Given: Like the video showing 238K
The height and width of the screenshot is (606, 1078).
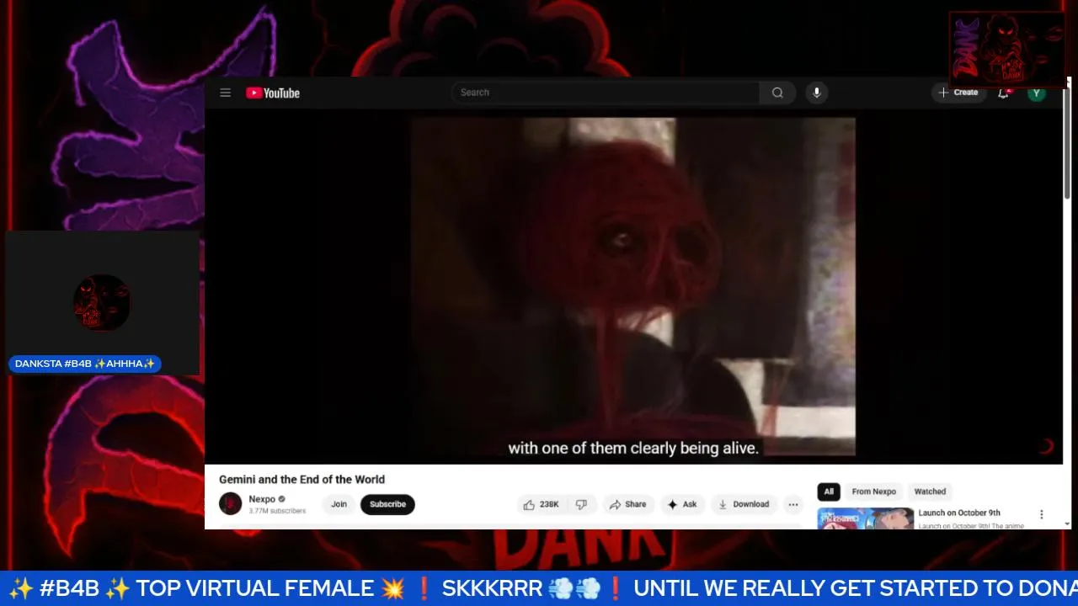Looking at the screenshot, I should coord(541,504).
